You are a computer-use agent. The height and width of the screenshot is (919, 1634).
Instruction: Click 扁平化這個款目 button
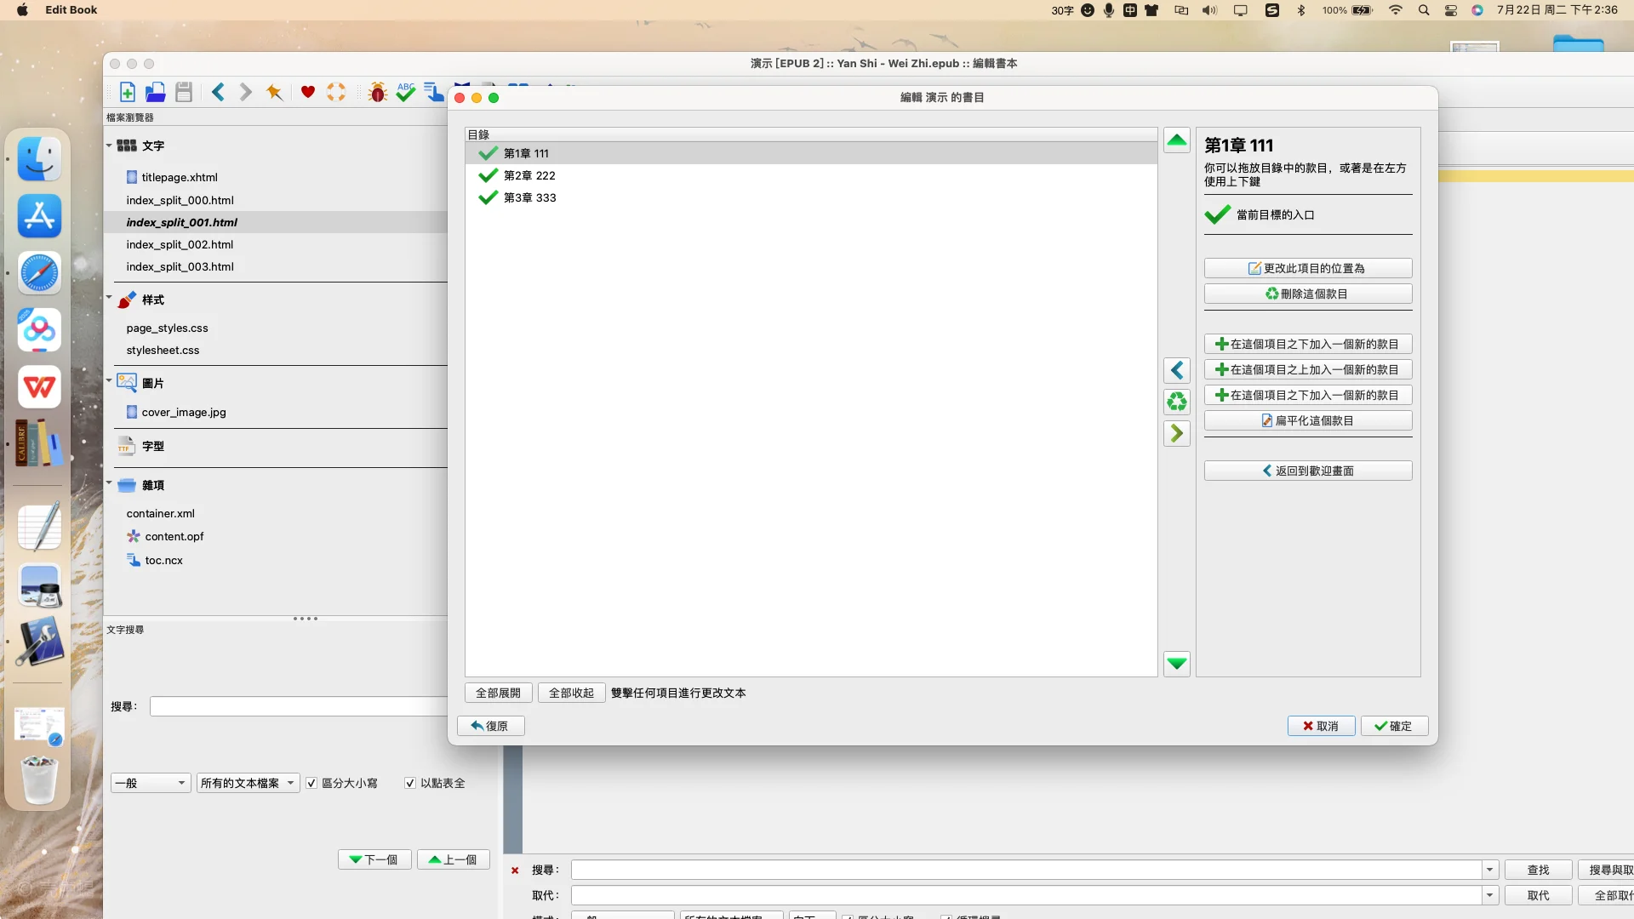(1308, 420)
